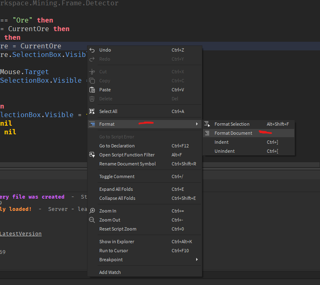Image resolution: width=320 pixels, height=285 pixels.
Task: Click the Select All icon
Action: pos(92,111)
